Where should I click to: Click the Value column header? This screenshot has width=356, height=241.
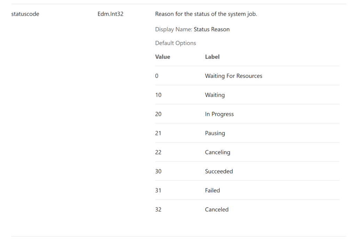162,57
